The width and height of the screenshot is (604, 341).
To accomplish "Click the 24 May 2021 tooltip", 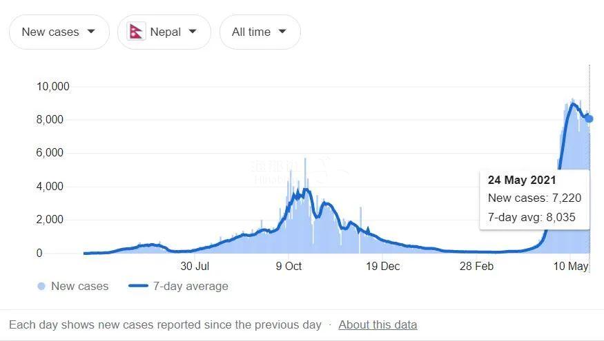I will [535, 199].
